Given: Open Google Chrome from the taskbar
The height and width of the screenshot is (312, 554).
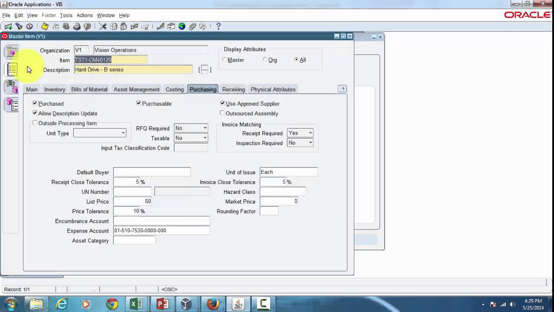Looking at the screenshot, I should pos(112,304).
